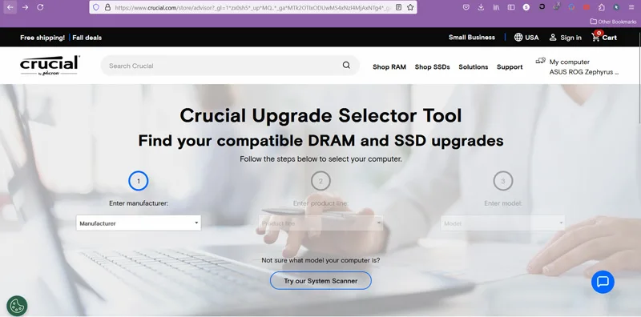
Task: View site security via padlock icon
Action: point(107,7)
